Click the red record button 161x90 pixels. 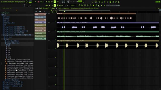(38, 2)
